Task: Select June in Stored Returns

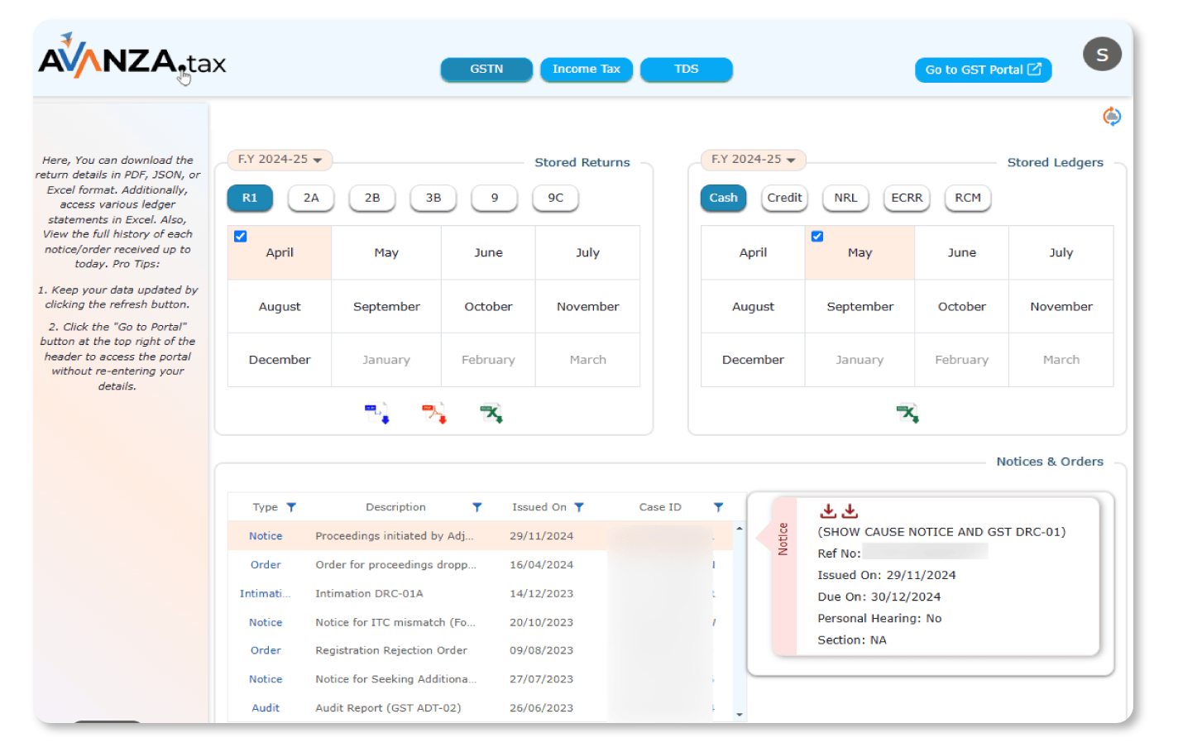Action: pos(488,253)
